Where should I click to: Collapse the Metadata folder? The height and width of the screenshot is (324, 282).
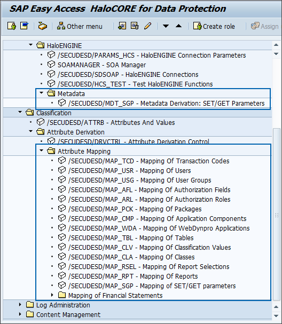[x=41, y=93]
